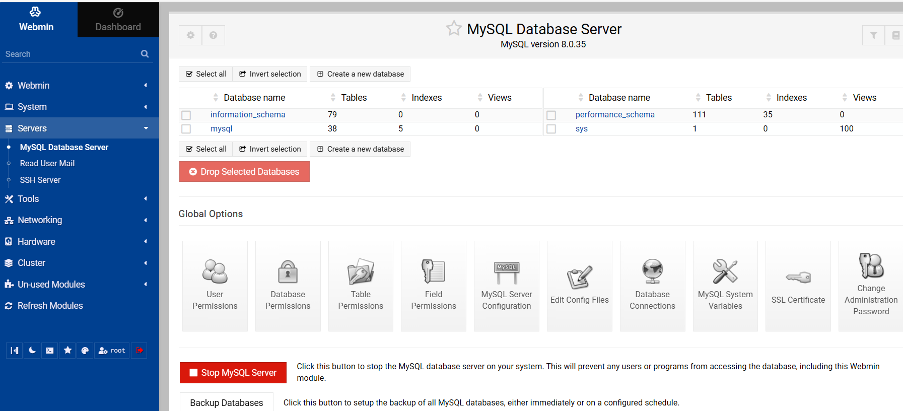Click Stop MySQL Server button
903x411 pixels.
(233, 373)
